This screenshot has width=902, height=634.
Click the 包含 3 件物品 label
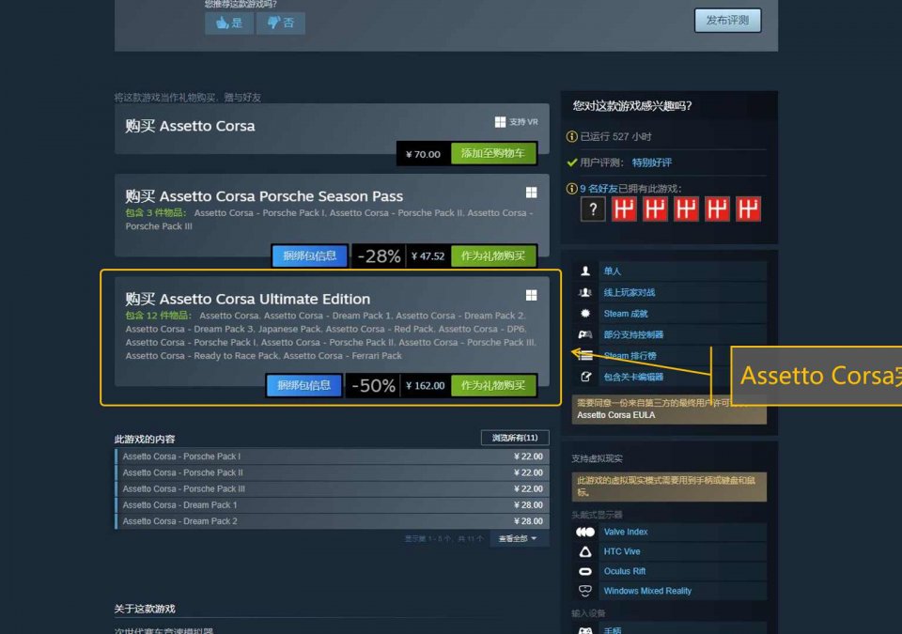point(155,213)
